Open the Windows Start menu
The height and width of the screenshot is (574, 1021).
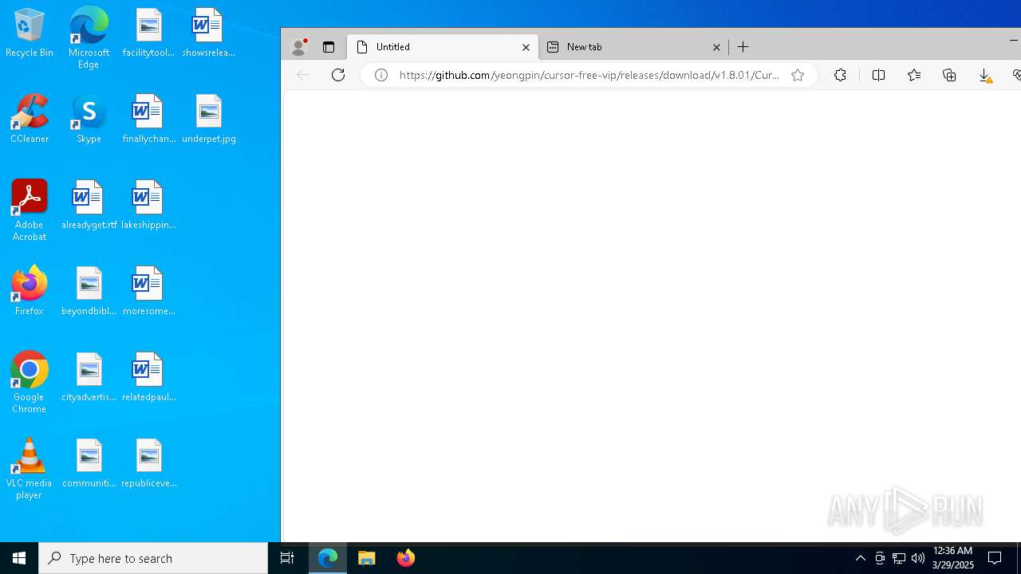pos(19,558)
